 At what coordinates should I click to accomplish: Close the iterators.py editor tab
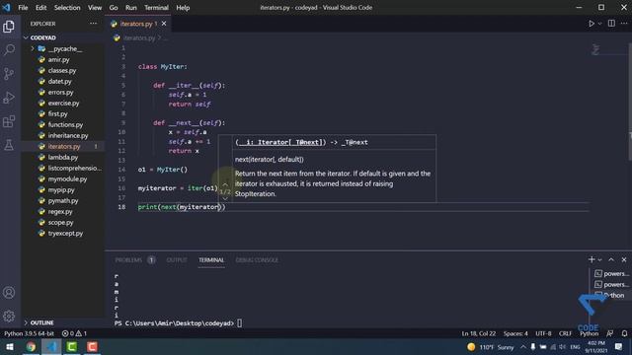point(164,24)
